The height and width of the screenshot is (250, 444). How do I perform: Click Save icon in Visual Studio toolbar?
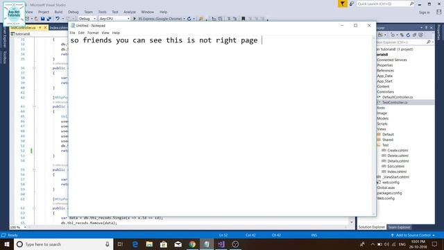click(42, 19)
